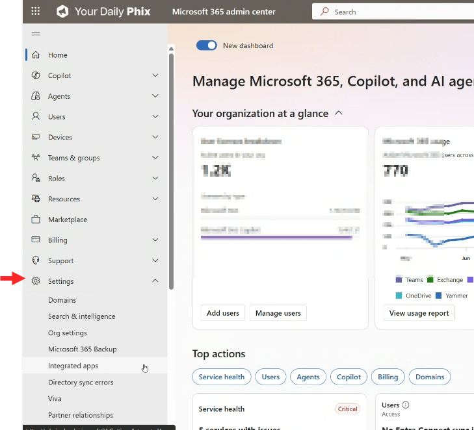Click the Settings gear icon

pyautogui.click(x=36, y=281)
